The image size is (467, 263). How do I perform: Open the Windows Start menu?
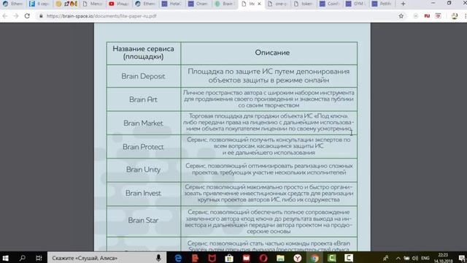point(5,258)
